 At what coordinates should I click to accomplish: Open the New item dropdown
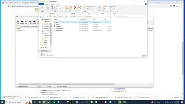pyautogui.click(x=91, y=7)
